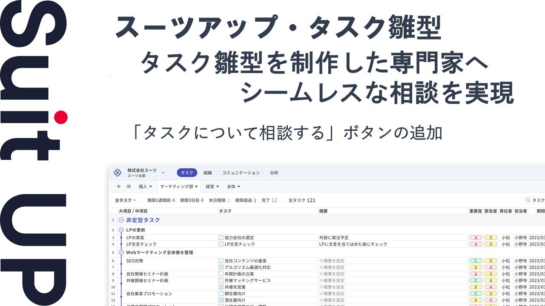Screen dimensions: 545x306
Task: Check the LP文言チェック task checkbox
Action: (221, 244)
